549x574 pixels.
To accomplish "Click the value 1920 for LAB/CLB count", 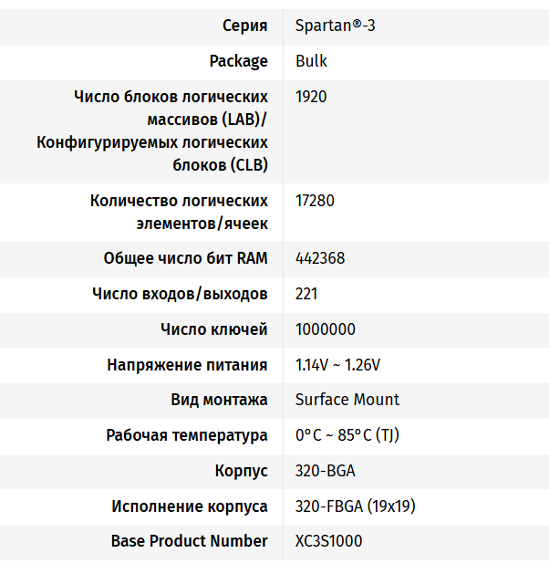I will [x=311, y=97].
